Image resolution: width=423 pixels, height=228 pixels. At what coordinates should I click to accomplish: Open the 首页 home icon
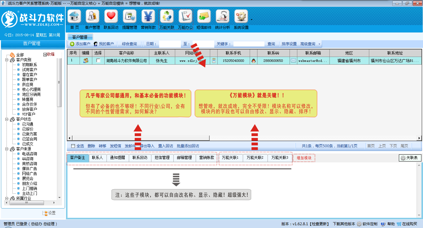(x=74, y=16)
